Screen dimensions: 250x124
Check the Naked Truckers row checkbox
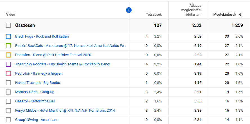[x=8, y=83]
